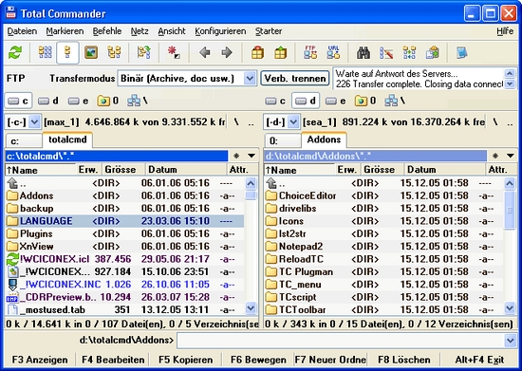Select drive d button in right panel
This screenshot has height=371, width=522.
(x=306, y=101)
